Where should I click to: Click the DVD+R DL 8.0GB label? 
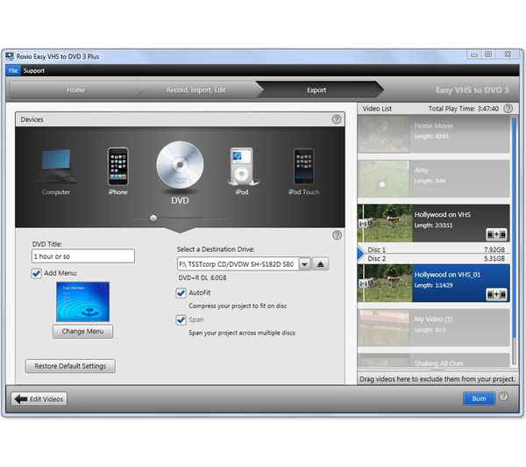203,278
